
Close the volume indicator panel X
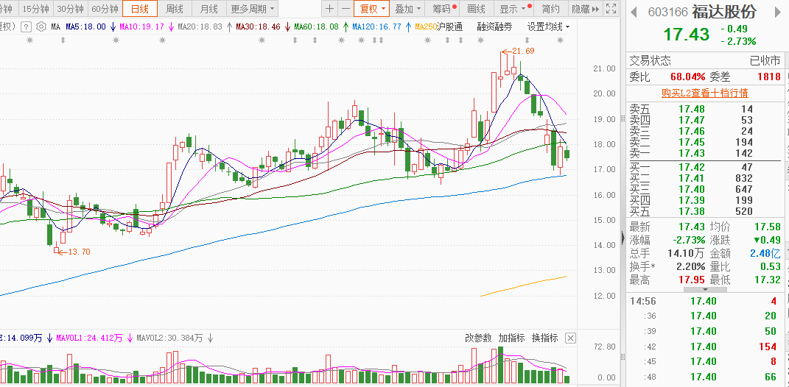pos(570,338)
